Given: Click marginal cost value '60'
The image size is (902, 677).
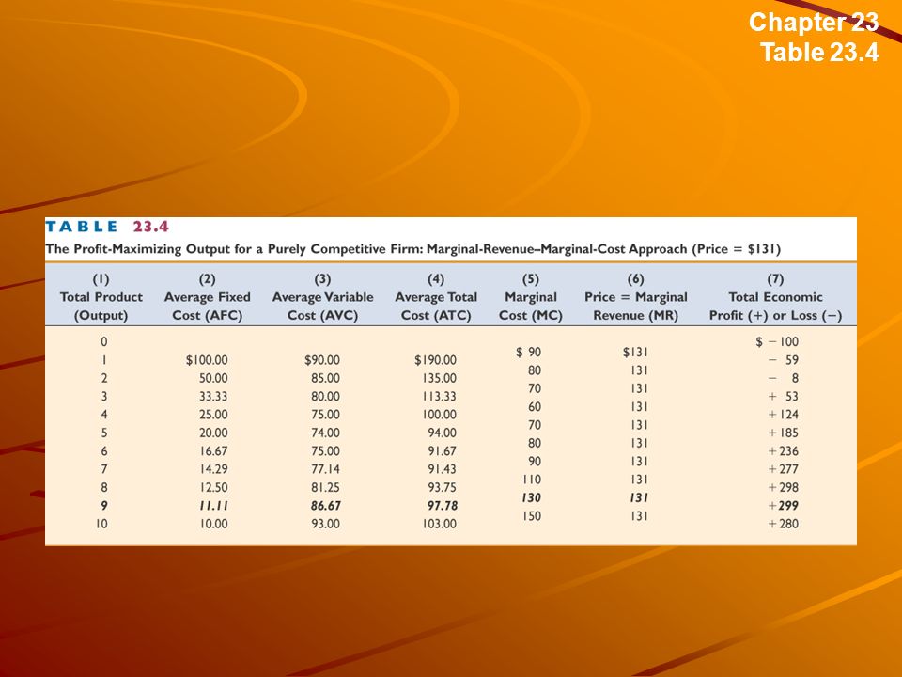Looking at the screenshot, I should [x=535, y=407].
